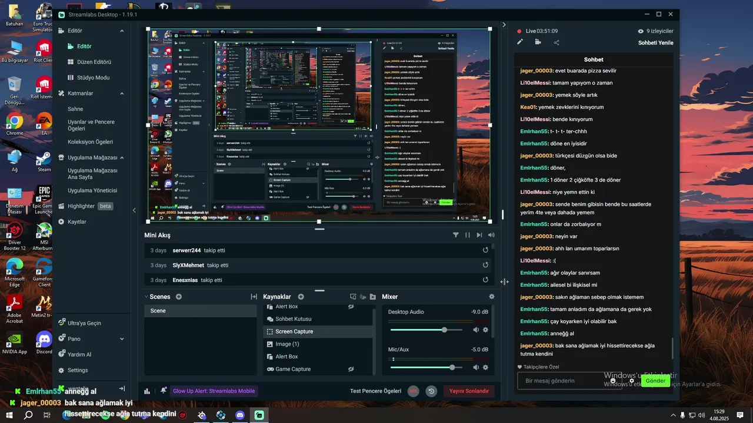Open Discord from the Windows taskbar

point(240,415)
